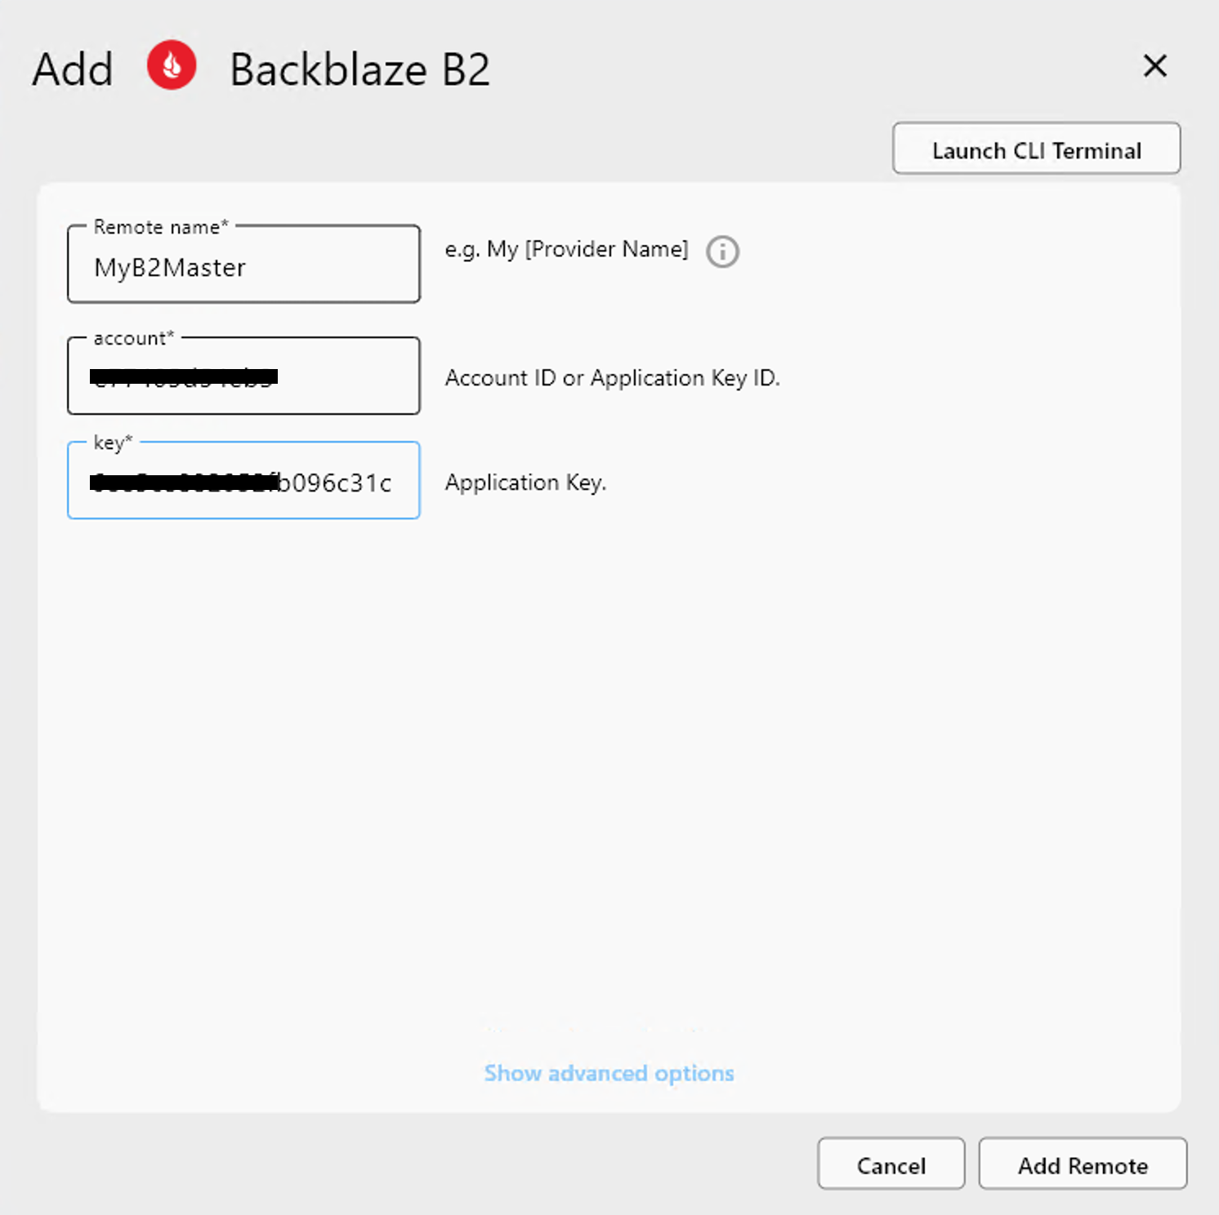Place cursor in the key field ending b096c31c
The image size is (1219, 1215).
tap(243, 482)
